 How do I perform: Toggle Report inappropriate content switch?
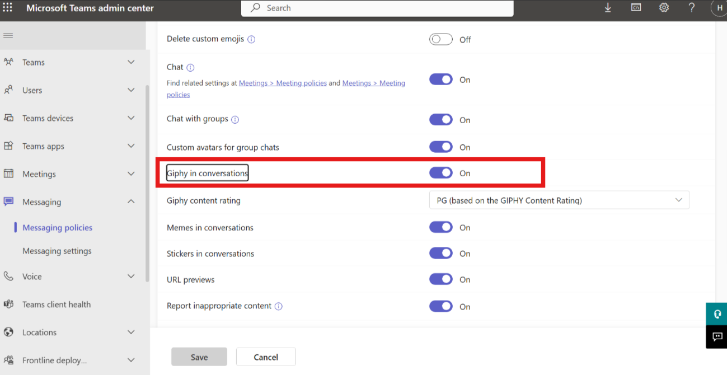point(441,306)
